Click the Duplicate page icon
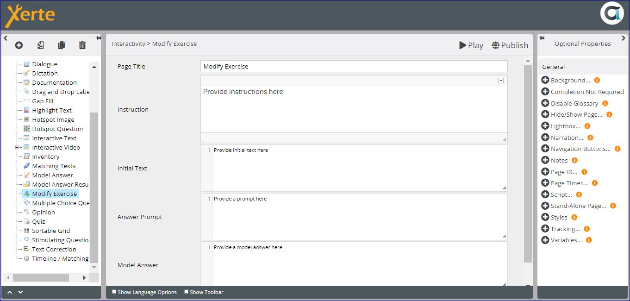 [61, 45]
